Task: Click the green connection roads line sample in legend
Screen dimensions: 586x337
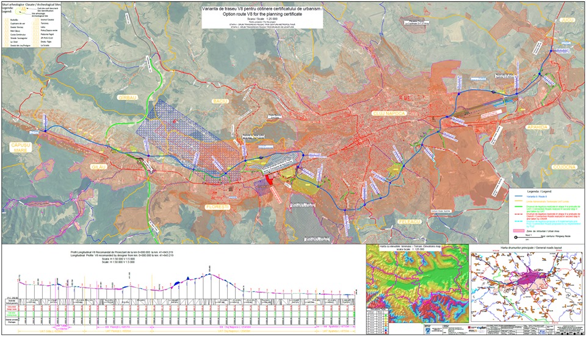Action: (518, 207)
